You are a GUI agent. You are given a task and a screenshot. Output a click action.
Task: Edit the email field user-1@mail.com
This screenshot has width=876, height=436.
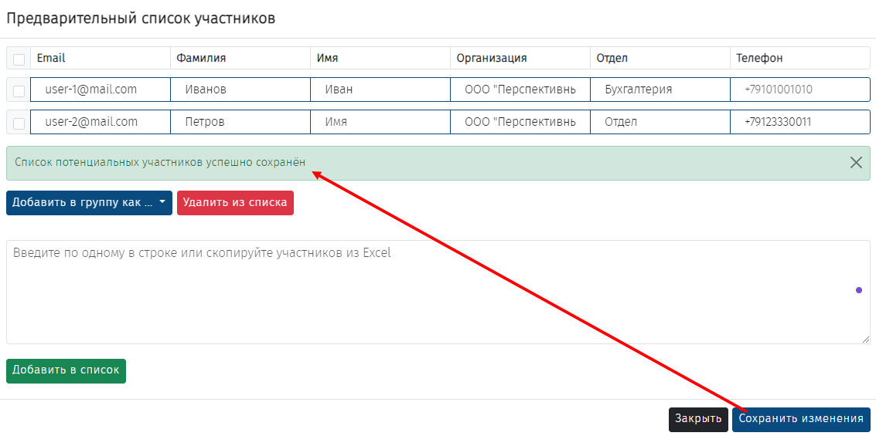[x=100, y=90]
